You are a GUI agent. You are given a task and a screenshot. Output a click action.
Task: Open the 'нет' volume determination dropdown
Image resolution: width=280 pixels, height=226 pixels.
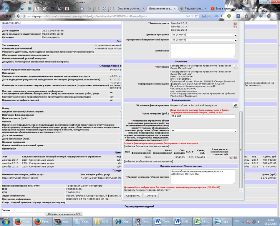point(204,131)
